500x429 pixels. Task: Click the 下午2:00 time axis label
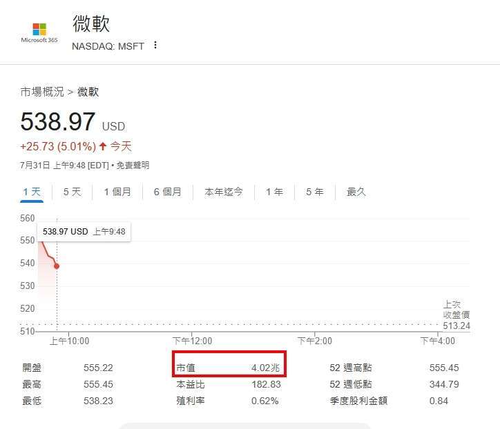coord(315,341)
